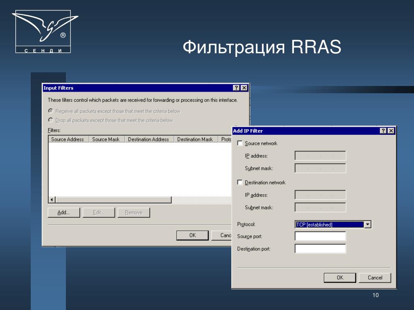This screenshot has height=310, width=414.
Task: Confirm with OK in Add IP Filter
Action: (x=340, y=278)
